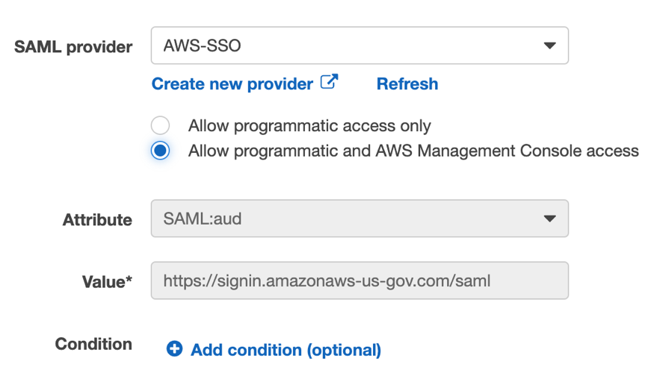Open the Create new provider link
This screenshot has width=654, height=376.
click(232, 84)
